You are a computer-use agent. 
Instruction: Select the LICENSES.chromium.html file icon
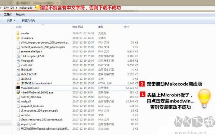click(18, 83)
